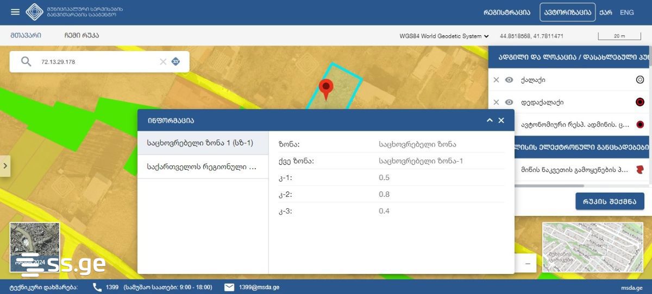This screenshot has width=652, height=294.
Task: Switch language to ქარ
Action: click(x=606, y=12)
